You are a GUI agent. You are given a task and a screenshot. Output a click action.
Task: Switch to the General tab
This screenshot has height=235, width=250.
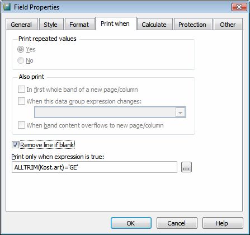tap(21, 24)
